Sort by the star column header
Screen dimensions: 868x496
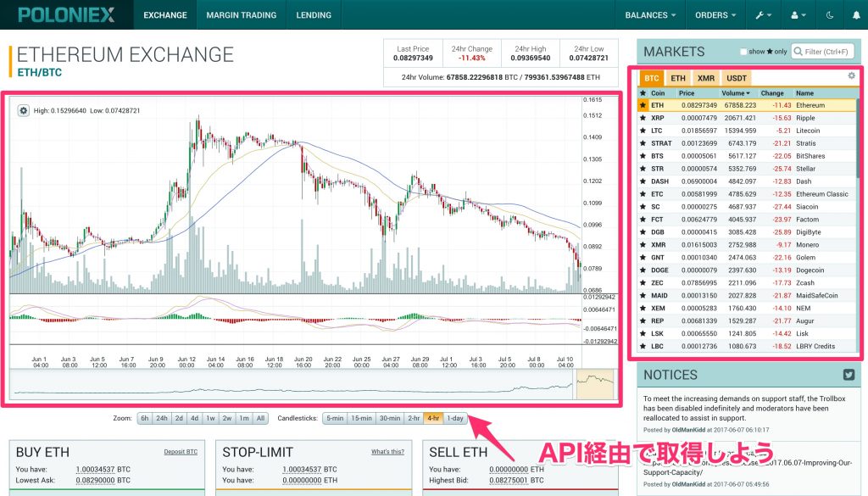pos(643,93)
